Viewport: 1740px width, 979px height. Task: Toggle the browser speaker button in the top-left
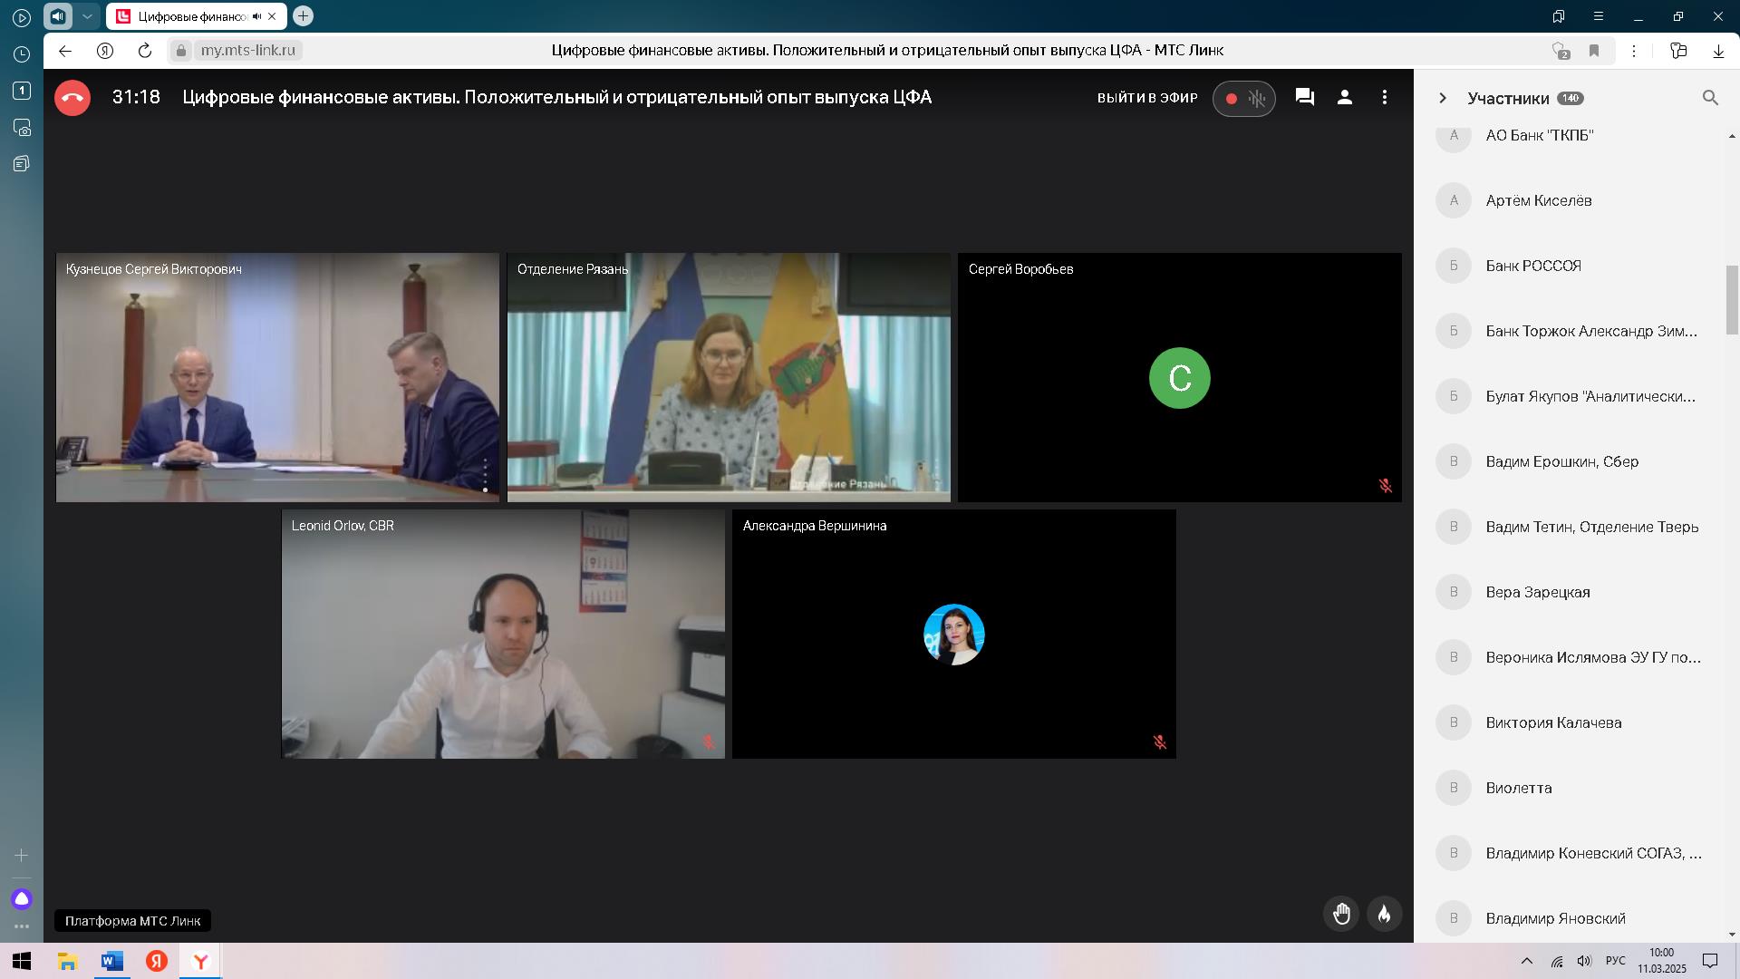click(x=58, y=16)
